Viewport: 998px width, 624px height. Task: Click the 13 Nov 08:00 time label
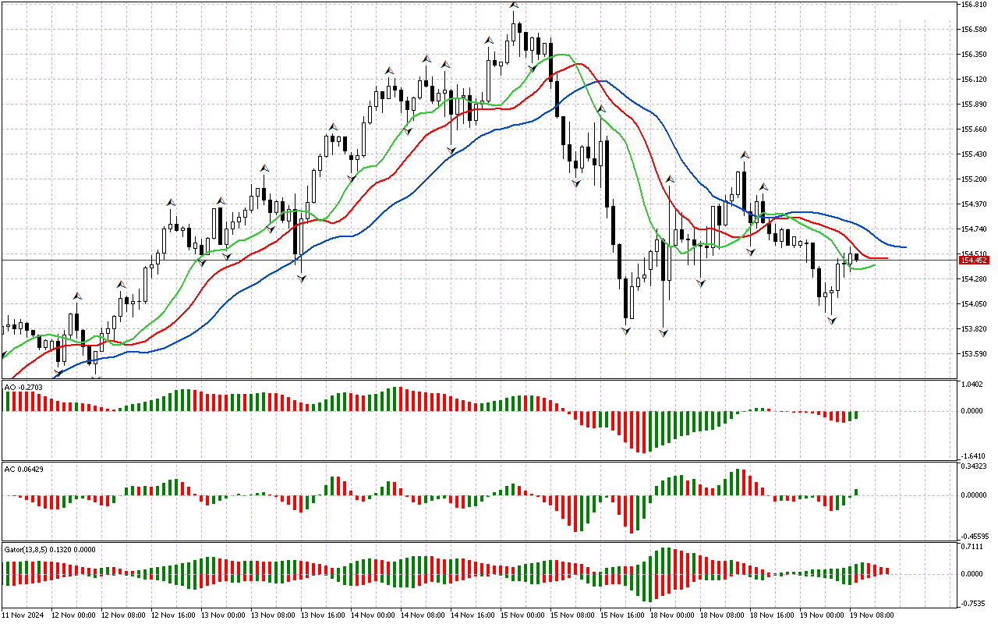(x=274, y=615)
